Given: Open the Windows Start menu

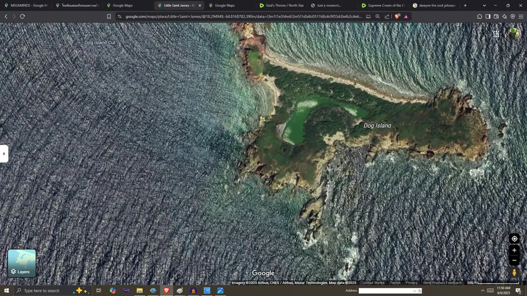Looking at the screenshot, I should (7, 291).
